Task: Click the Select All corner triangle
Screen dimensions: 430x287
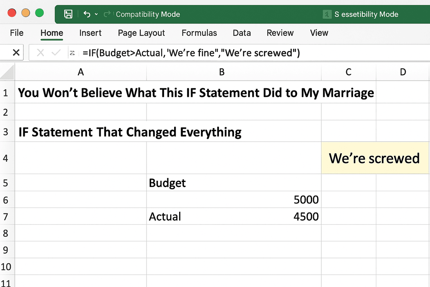Action: point(8,72)
